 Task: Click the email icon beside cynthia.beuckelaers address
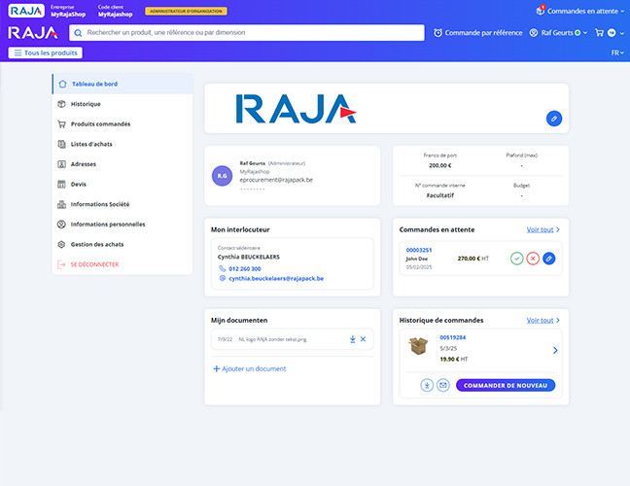pyautogui.click(x=223, y=278)
